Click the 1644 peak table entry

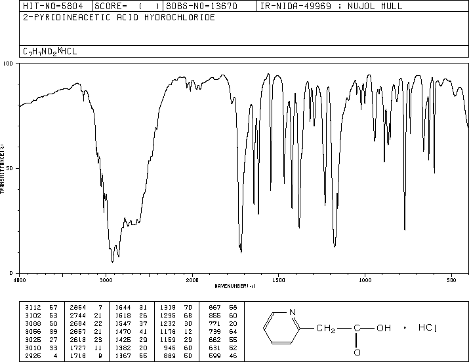tap(131, 308)
